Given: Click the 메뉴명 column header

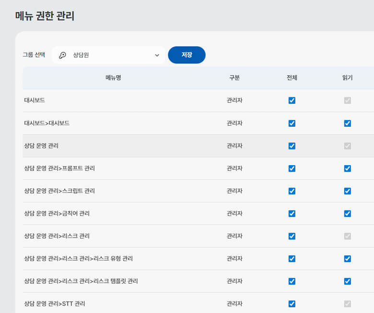Looking at the screenshot, I should 113,78.
